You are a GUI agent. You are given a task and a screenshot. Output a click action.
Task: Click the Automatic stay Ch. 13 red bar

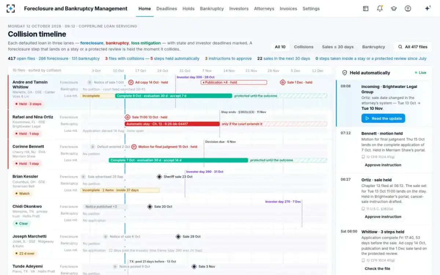172,124
